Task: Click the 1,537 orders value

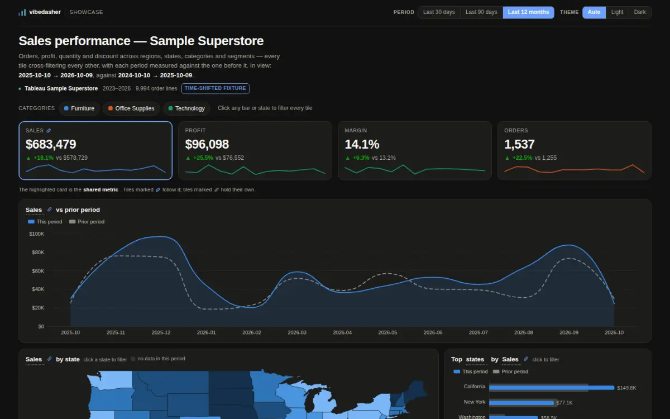Action: coord(519,144)
